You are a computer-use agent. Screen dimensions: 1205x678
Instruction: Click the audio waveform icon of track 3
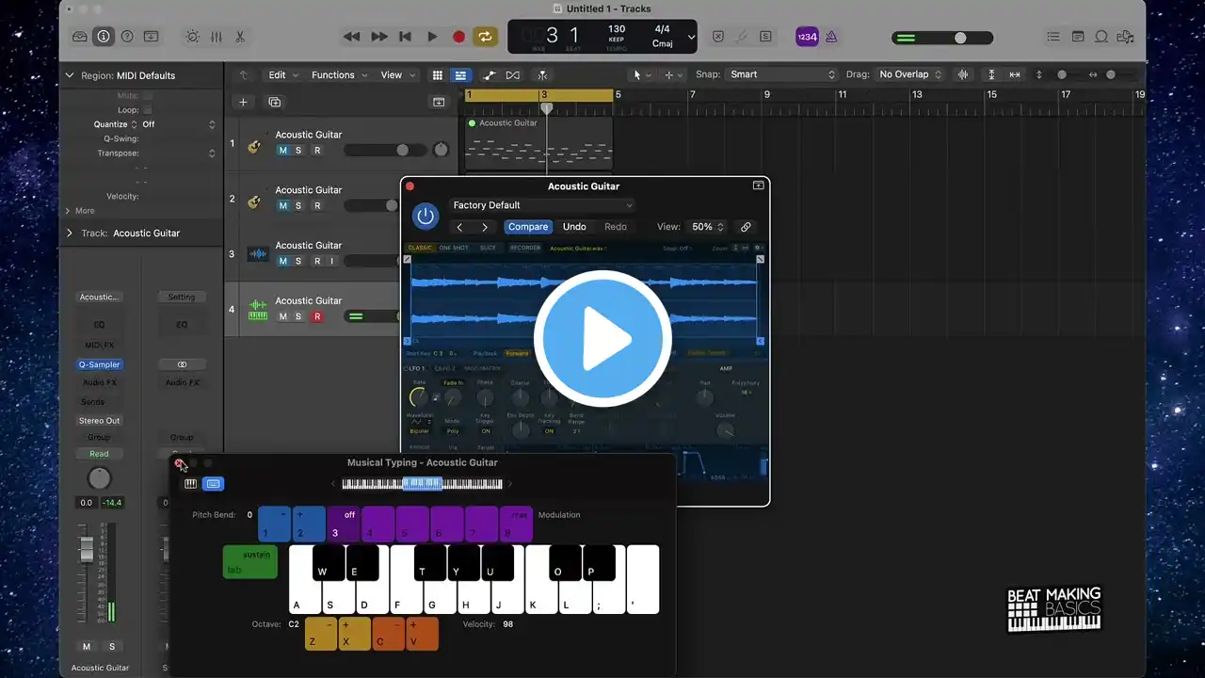257,255
